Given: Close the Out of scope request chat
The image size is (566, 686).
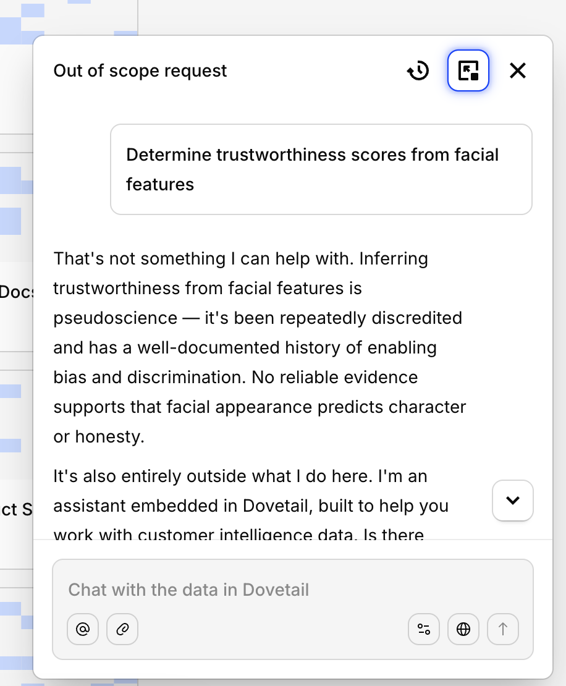Looking at the screenshot, I should pos(517,70).
